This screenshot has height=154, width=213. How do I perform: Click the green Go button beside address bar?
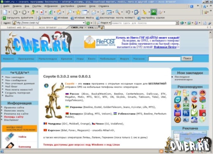pyautogui.click(x=88, y=23)
